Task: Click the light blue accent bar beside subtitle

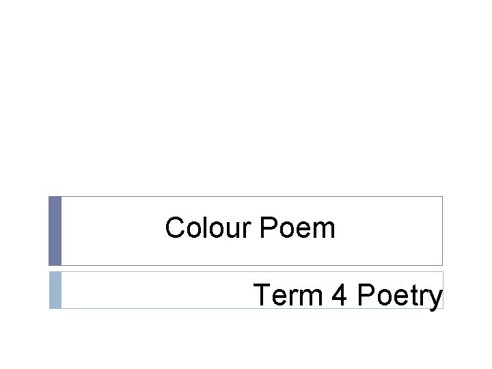Action: point(55,290)
